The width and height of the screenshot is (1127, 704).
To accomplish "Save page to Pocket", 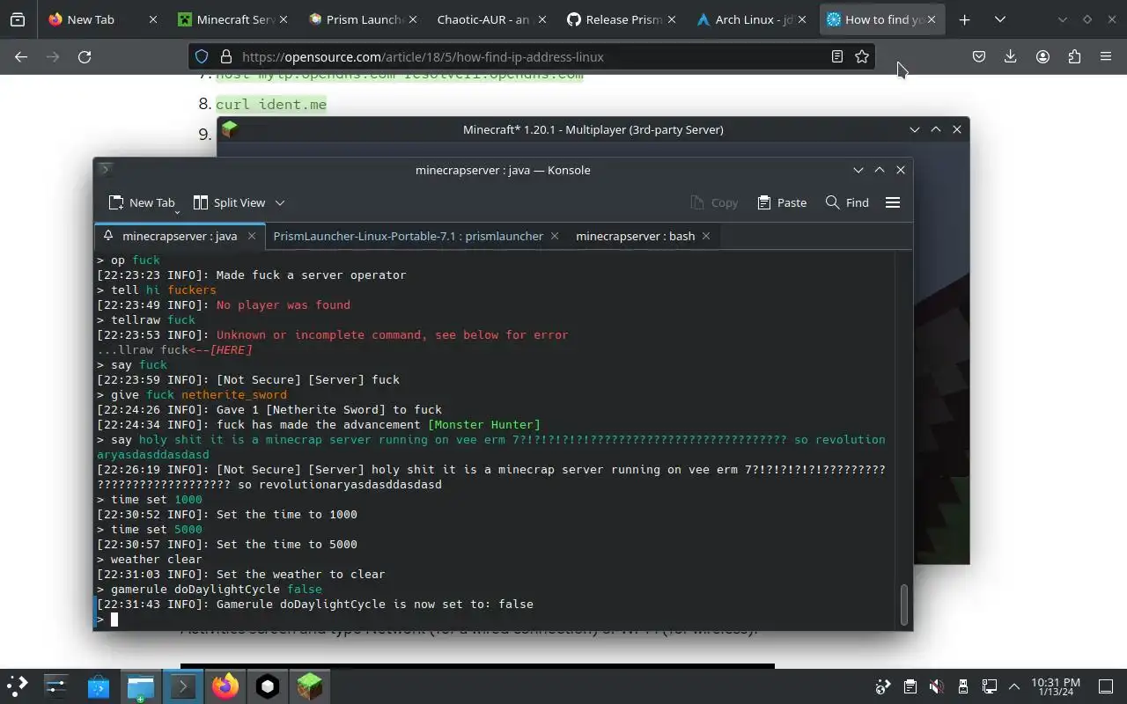I will 979,56.
